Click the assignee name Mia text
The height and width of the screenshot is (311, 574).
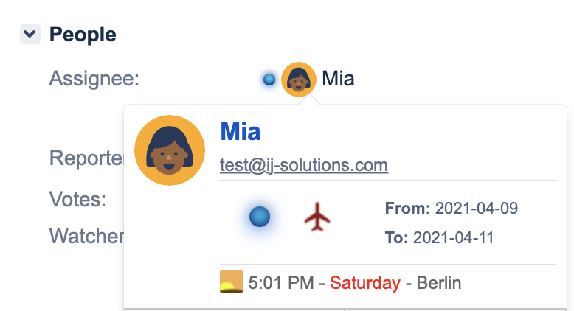338,79
